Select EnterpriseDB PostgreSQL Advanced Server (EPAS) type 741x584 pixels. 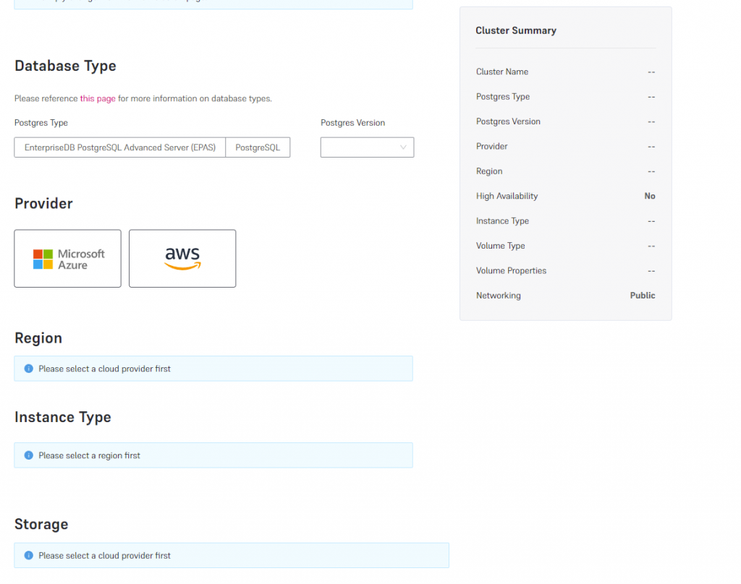click(120, 147)
